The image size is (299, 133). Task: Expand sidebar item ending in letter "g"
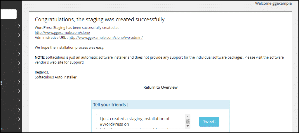(x=19, y=82)
